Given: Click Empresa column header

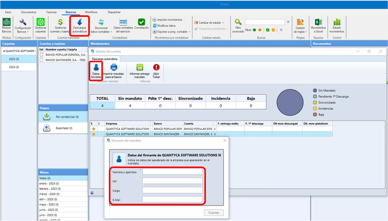Looking at the screenshot, I should (x=128, y=124).
